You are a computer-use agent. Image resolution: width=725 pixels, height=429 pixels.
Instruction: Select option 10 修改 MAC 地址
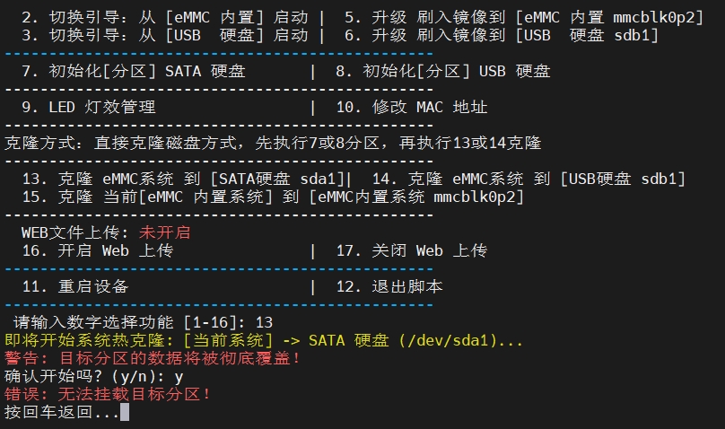pyautogui.click(x=412, y=107)
